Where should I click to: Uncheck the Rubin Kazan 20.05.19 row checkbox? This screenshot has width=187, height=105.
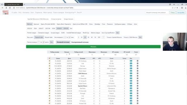[x=49, y=71]
